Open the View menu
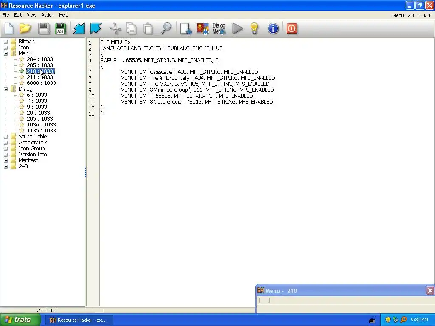Image resolution: width=435 pixels, height=326 pixels. click(31, 15)
